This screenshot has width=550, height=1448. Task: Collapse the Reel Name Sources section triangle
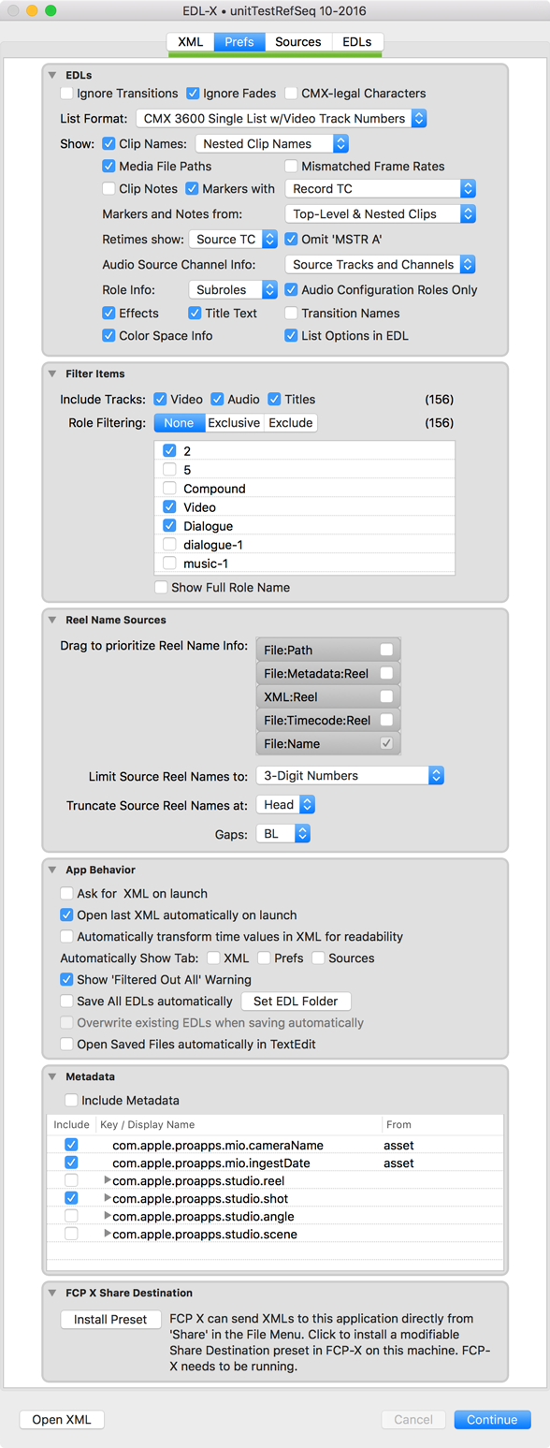[52, 620]
